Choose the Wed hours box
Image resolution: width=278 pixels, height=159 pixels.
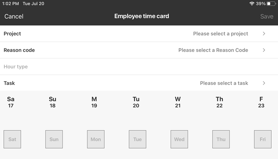pos(179,139)
